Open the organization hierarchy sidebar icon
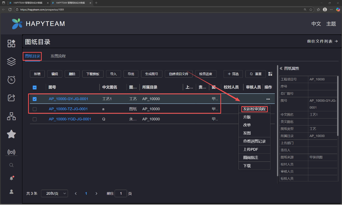 click(11, 116)
